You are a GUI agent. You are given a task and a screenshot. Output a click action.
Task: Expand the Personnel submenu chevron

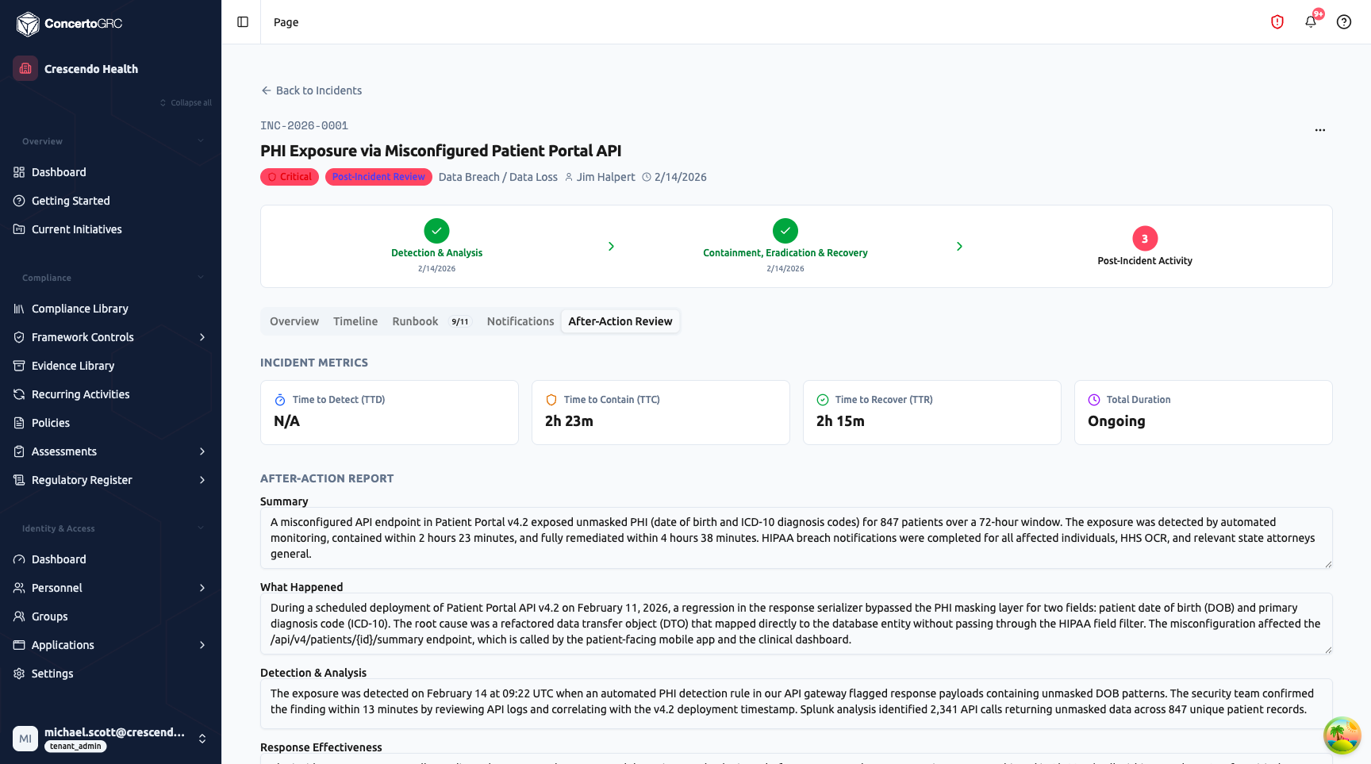(202, 588)
